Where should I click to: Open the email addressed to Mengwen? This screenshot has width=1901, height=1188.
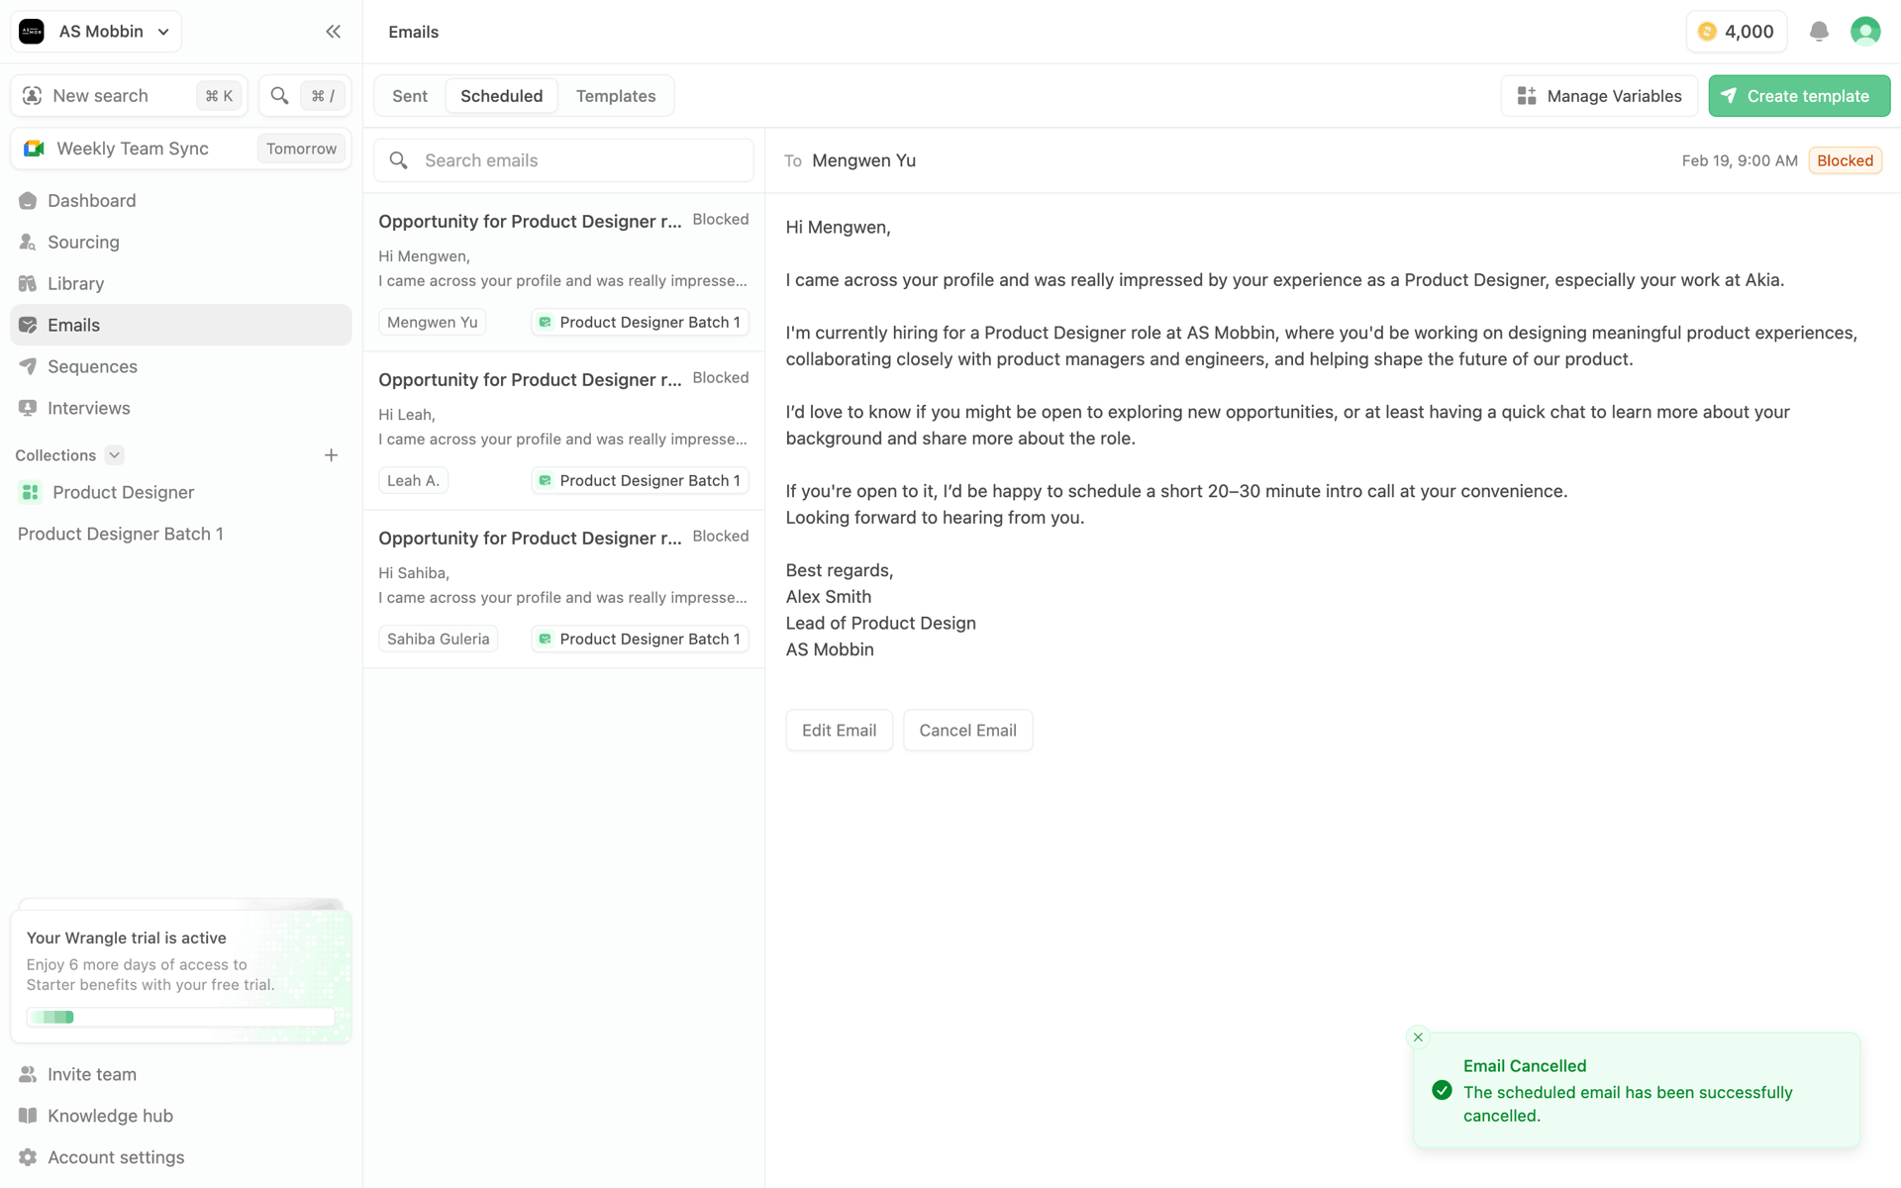563,272
